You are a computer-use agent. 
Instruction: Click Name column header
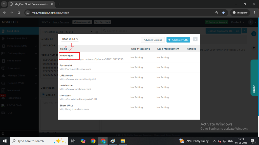[x=63, y=49]
